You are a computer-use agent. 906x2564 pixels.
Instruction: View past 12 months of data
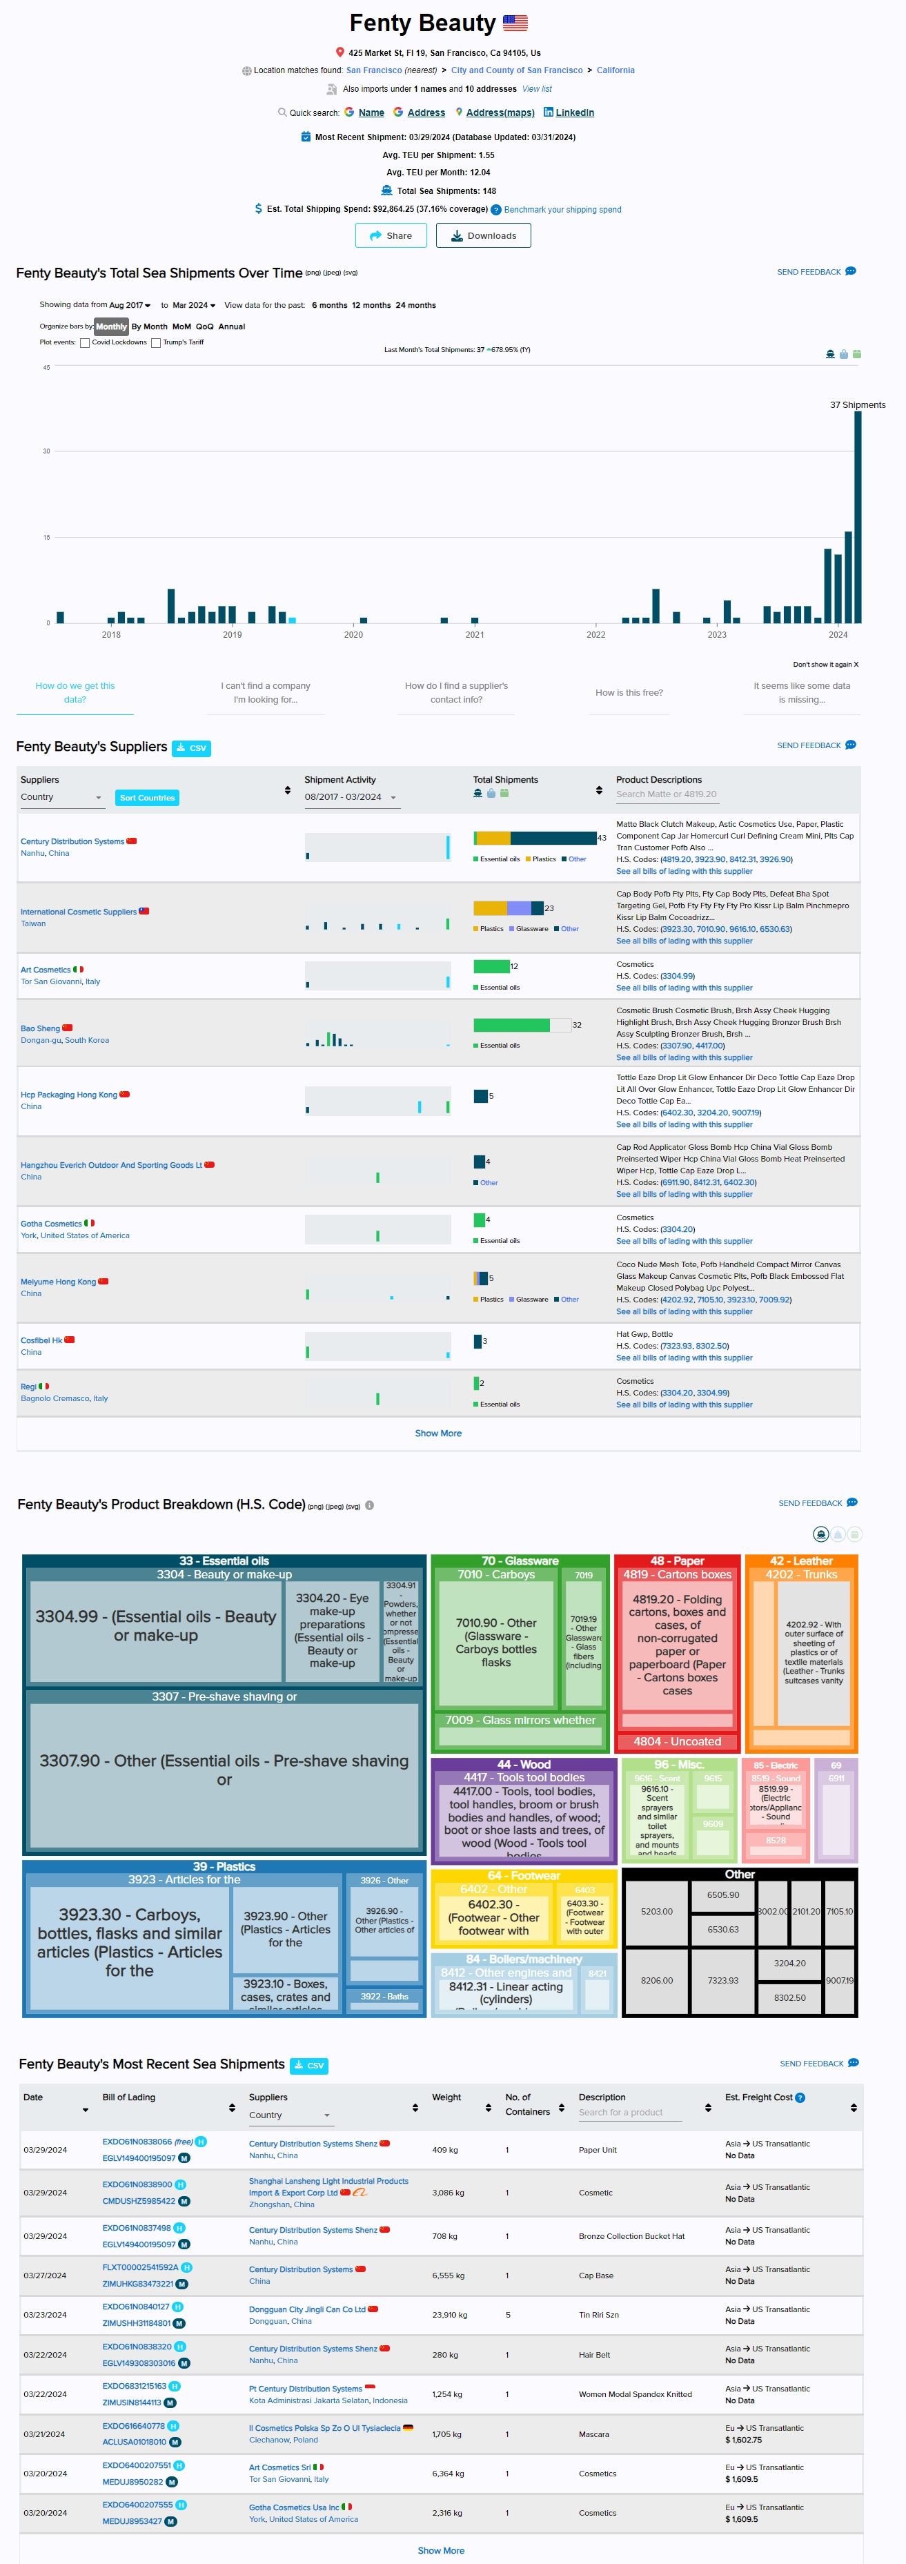pyautogui.click(x=371, y=306)
